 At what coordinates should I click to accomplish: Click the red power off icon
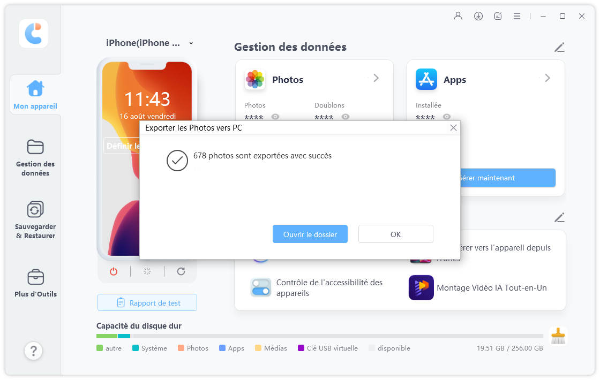click(x=114, y=271)
